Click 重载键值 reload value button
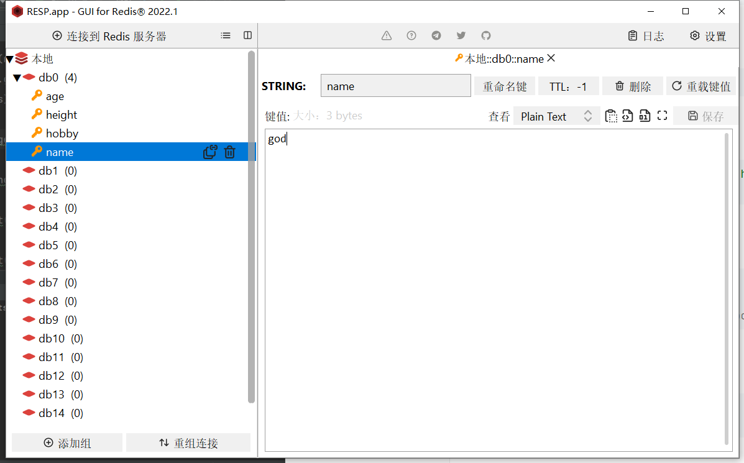 tap(701, 86)
